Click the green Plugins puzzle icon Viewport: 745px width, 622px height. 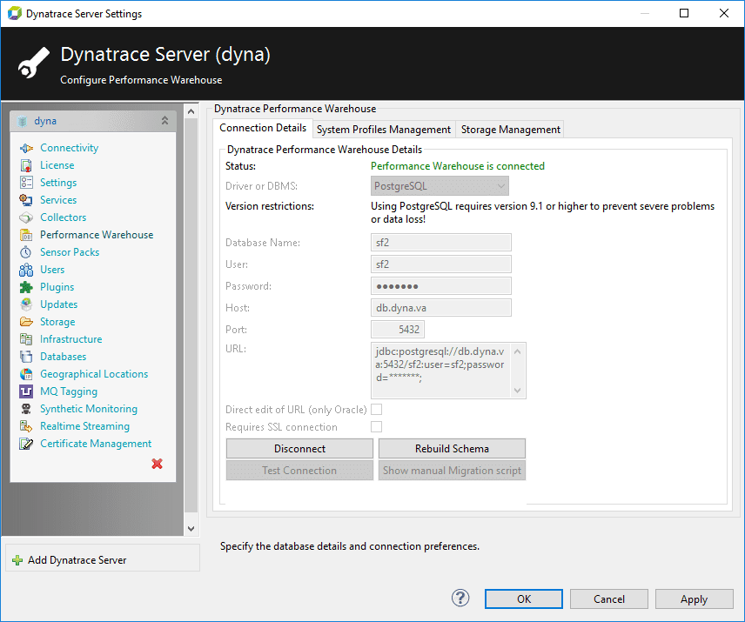click(x=26, y=287)
